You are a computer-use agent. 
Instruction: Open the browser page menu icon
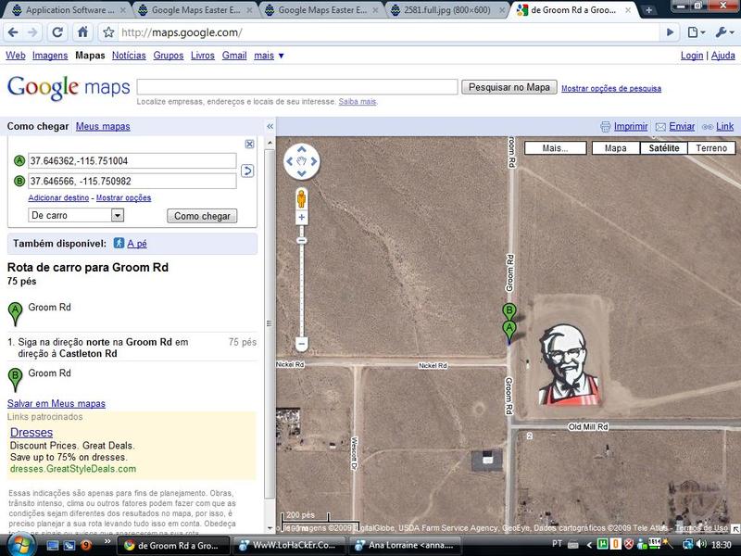pos(696,32)
